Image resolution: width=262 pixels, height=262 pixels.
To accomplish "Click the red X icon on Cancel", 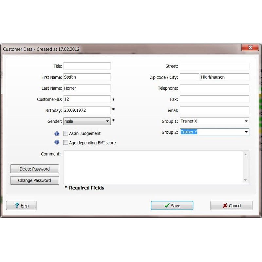I will (x=225, y=205).
